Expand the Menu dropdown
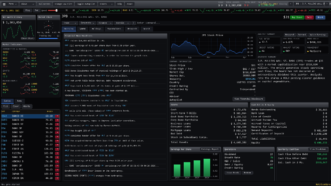 [x=12, y=4]
